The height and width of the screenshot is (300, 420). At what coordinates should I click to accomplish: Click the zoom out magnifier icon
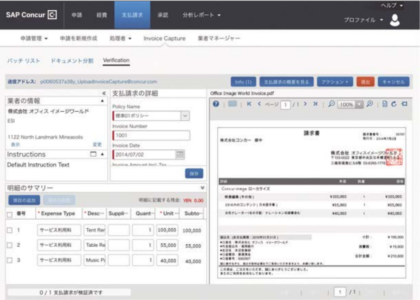click(x=331, y=104)
